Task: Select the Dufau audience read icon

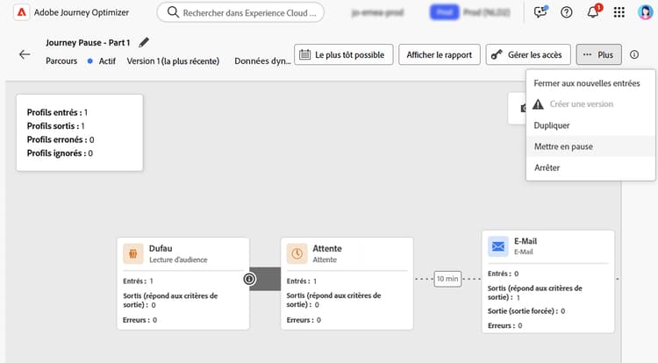Action: (x=133, y=253)
